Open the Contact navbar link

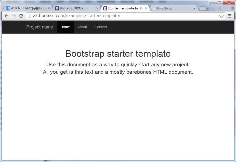[x=101, y=27]
